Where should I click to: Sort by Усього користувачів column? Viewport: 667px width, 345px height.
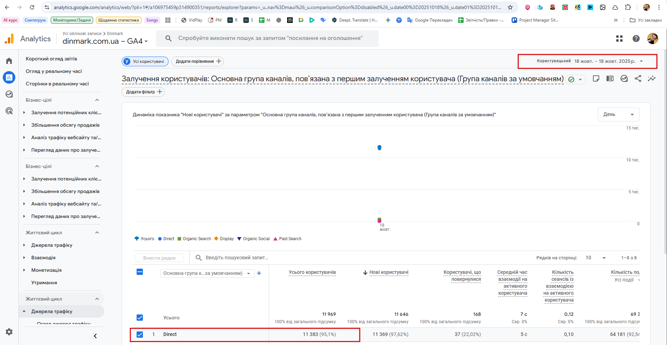(x=312, y=272)
